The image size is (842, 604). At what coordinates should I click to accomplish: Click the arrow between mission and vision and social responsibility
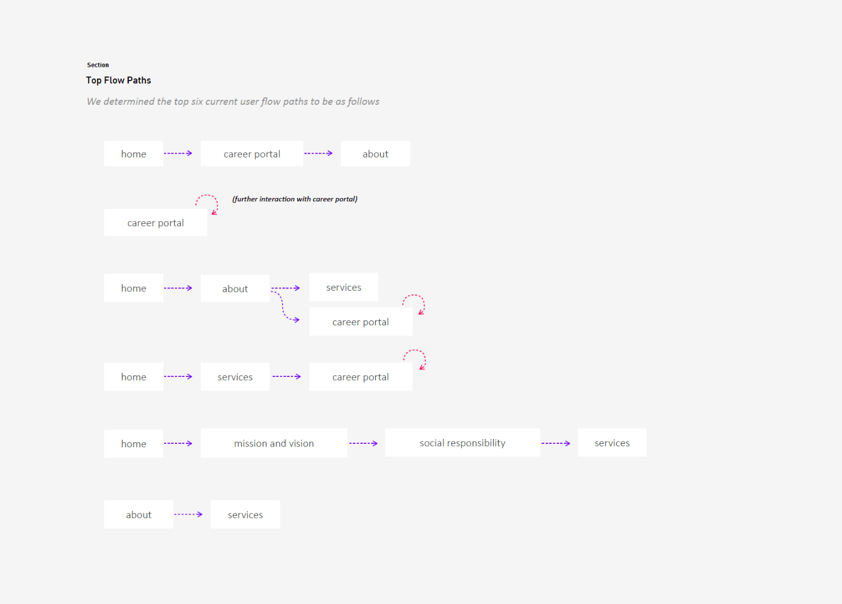coord(363,443)
